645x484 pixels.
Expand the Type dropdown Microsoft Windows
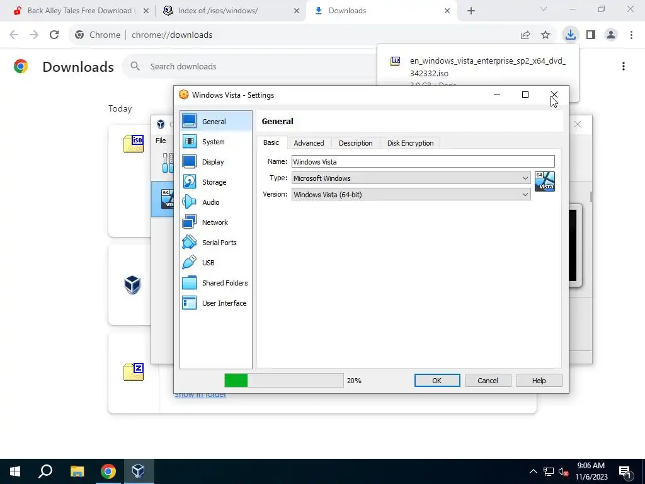tap(411, 178)
